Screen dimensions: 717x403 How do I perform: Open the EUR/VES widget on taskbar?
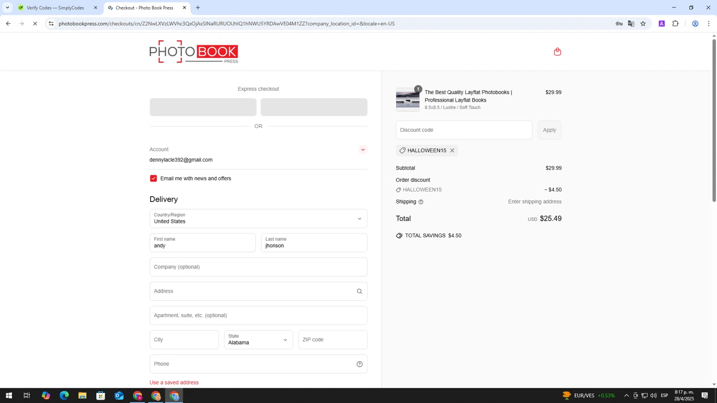click(588, 395)
